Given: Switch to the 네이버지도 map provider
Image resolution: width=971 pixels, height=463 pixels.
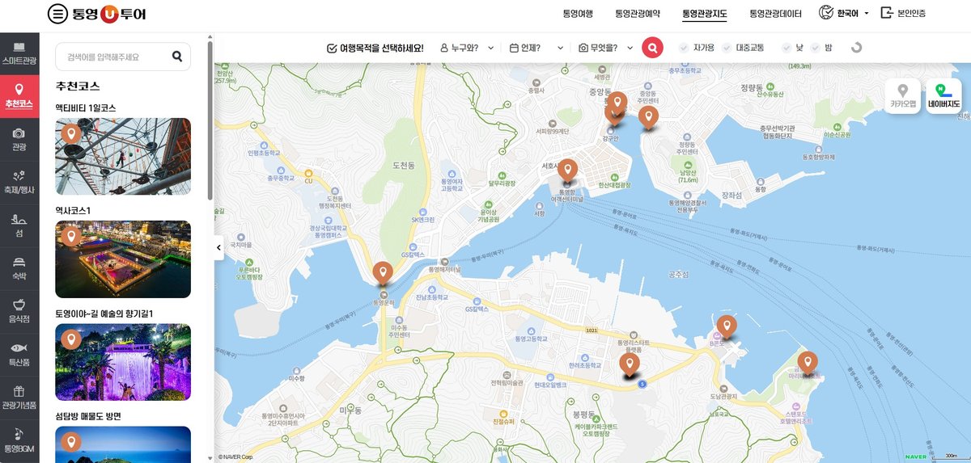Looking at the screenshot, I should (943, 97).
